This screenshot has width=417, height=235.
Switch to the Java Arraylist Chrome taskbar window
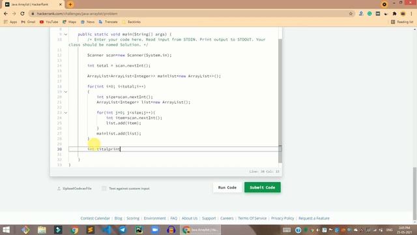(x=201, y=230)
